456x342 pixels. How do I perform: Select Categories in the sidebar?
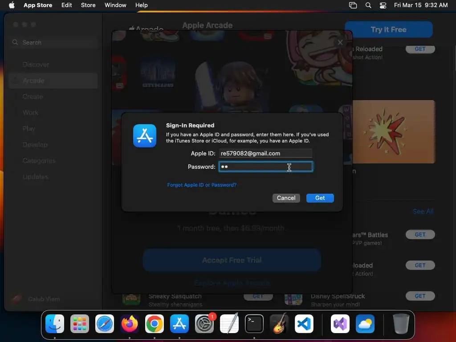point(53,160)
